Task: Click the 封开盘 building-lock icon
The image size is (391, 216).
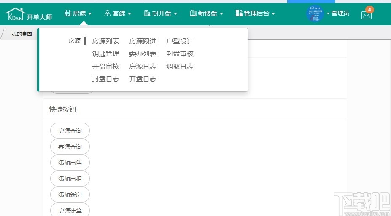Action: coord(147,13)
